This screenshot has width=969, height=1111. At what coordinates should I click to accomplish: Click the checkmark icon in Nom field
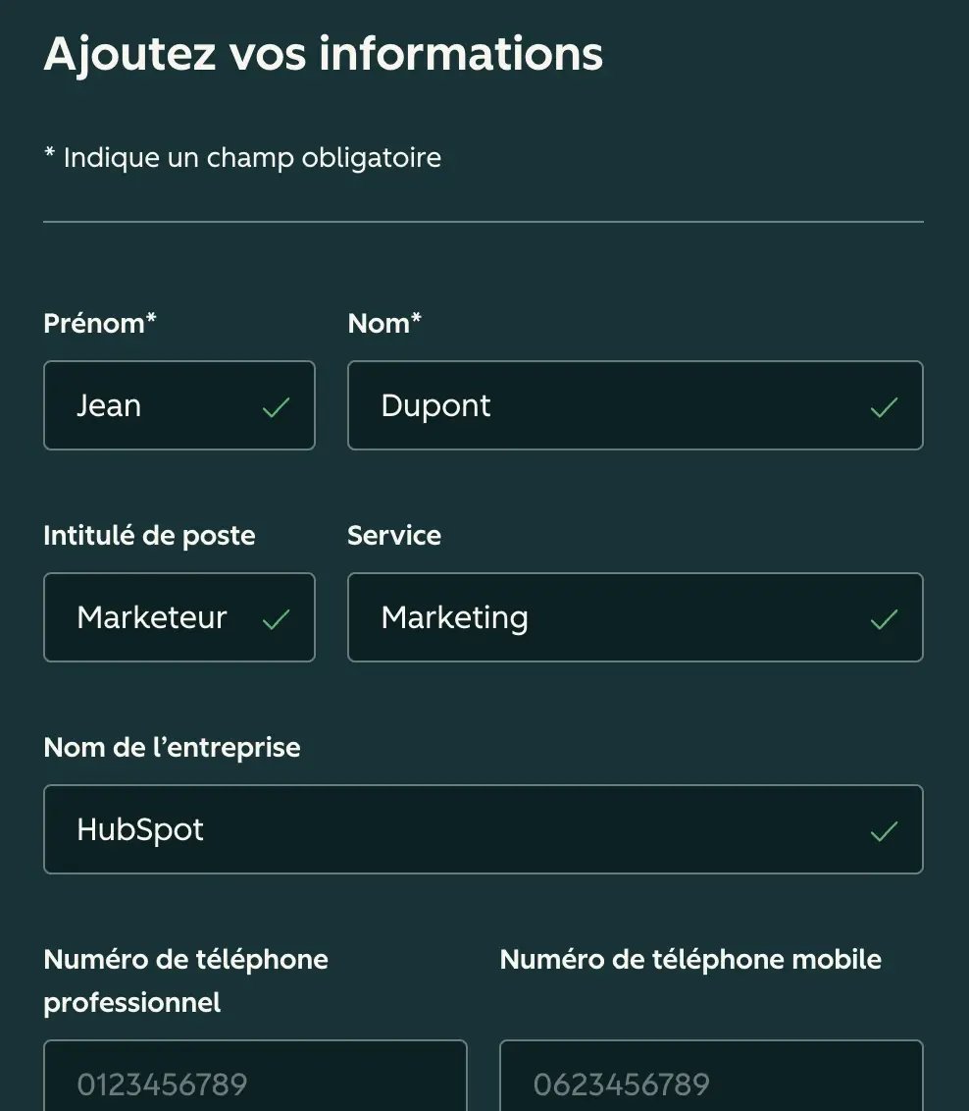(884, 407)
